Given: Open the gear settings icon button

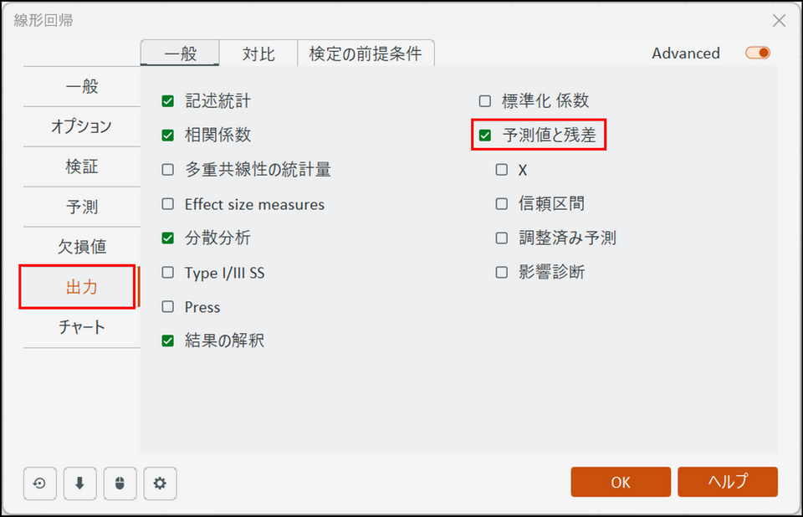Looking at the screenshot, I should 161,484.
